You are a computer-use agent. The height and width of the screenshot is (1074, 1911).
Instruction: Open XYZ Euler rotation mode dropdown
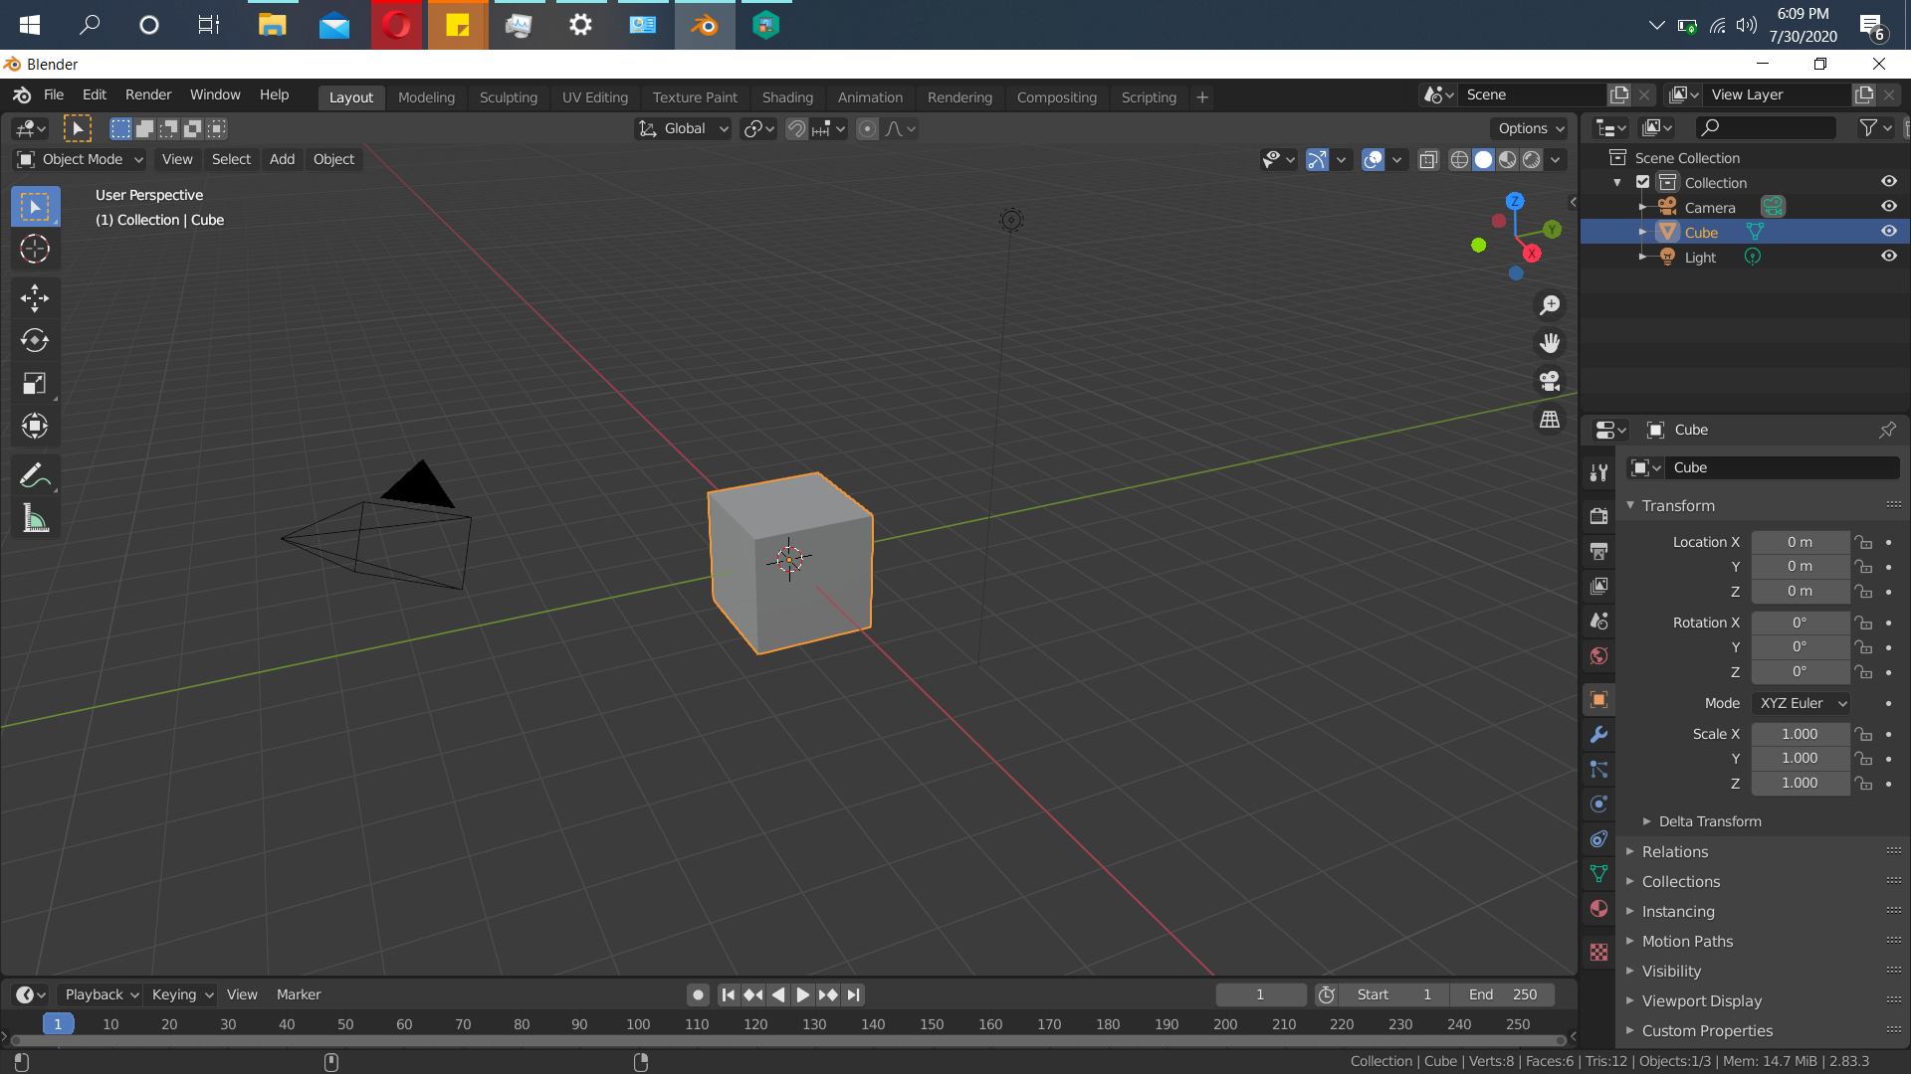[x=1801, y=703]
